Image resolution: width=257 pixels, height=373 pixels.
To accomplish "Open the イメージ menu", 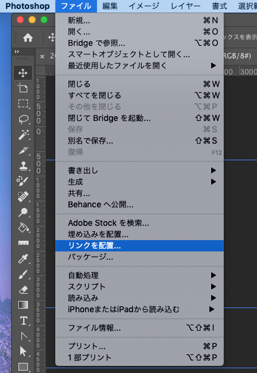I will (x=144, y=6).
